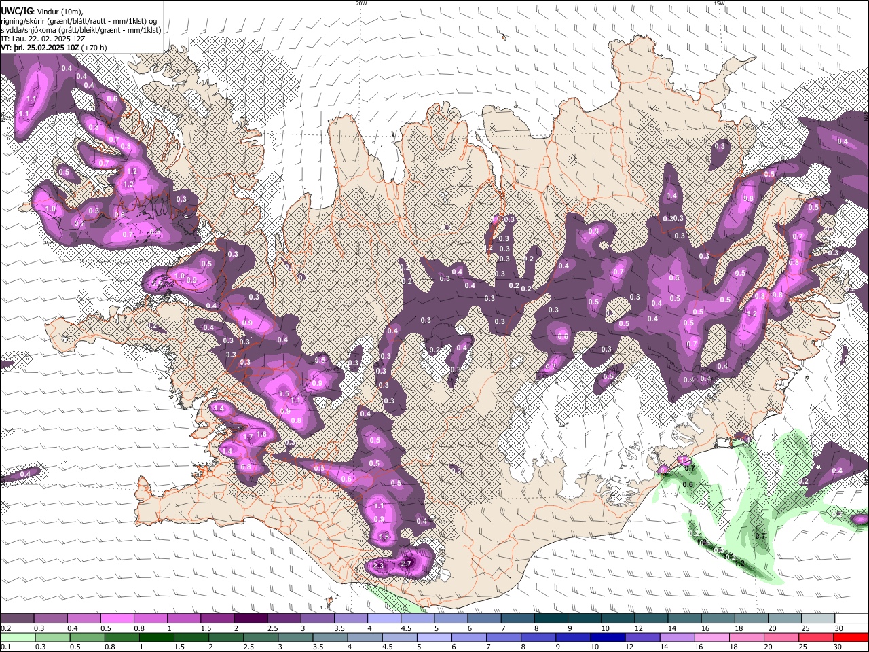
Task: Select the '30' label under lower legend
Action: pos(838,647)
